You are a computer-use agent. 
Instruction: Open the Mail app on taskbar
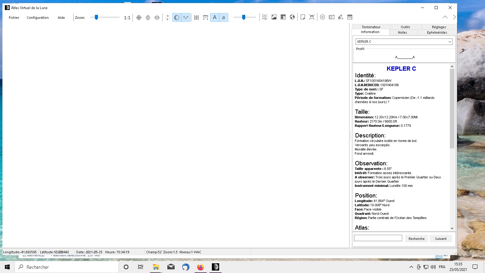coord(171,267)
